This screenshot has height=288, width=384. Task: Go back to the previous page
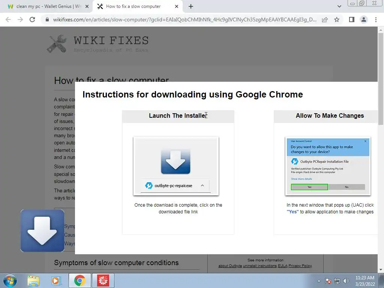click(8, 19)
